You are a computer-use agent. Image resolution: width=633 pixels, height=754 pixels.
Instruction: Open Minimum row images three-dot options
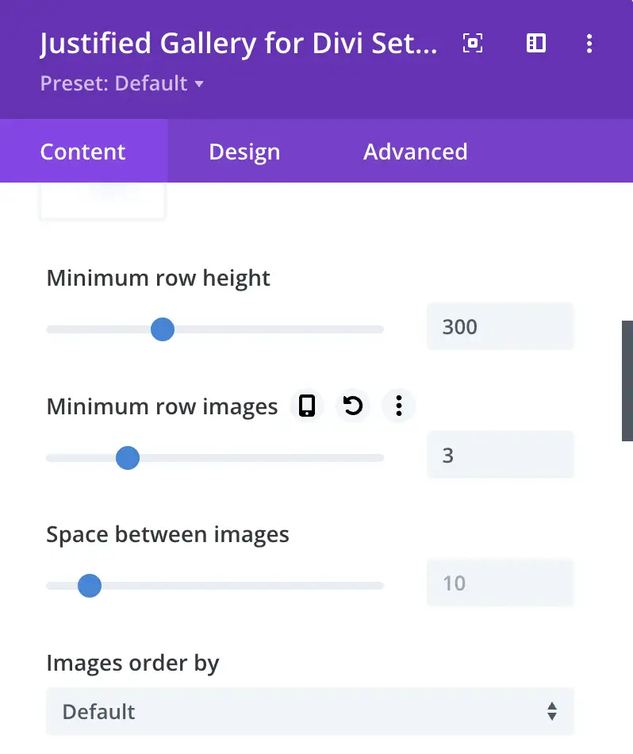(399, 406)
